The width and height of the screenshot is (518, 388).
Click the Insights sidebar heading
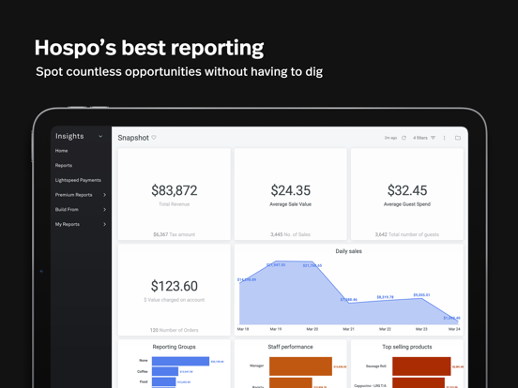[x=69, y=136]
